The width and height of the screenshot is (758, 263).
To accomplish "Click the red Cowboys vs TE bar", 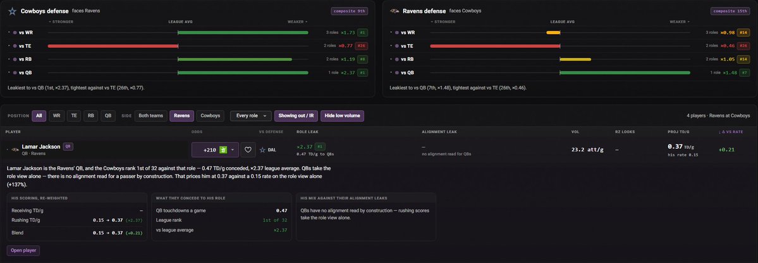I will 113,46.
